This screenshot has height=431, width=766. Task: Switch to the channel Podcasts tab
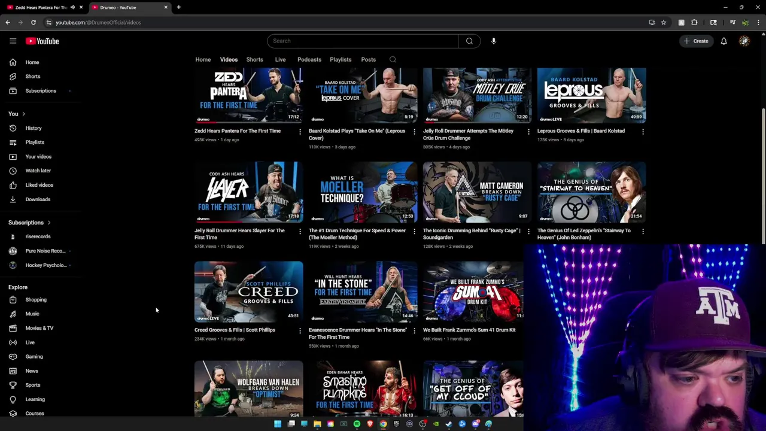pos(309,59)
